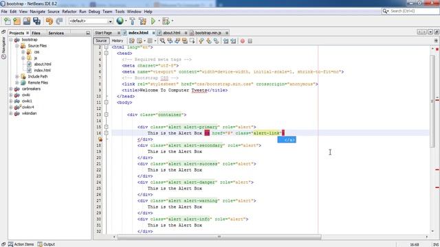Switch to the Start Page tab
Image resolution: width=440 pixels, height=247 pixels.
click(103, 33)
